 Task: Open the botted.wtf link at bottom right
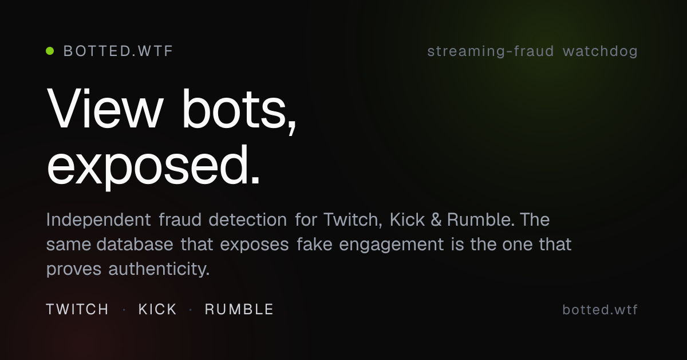600,310
